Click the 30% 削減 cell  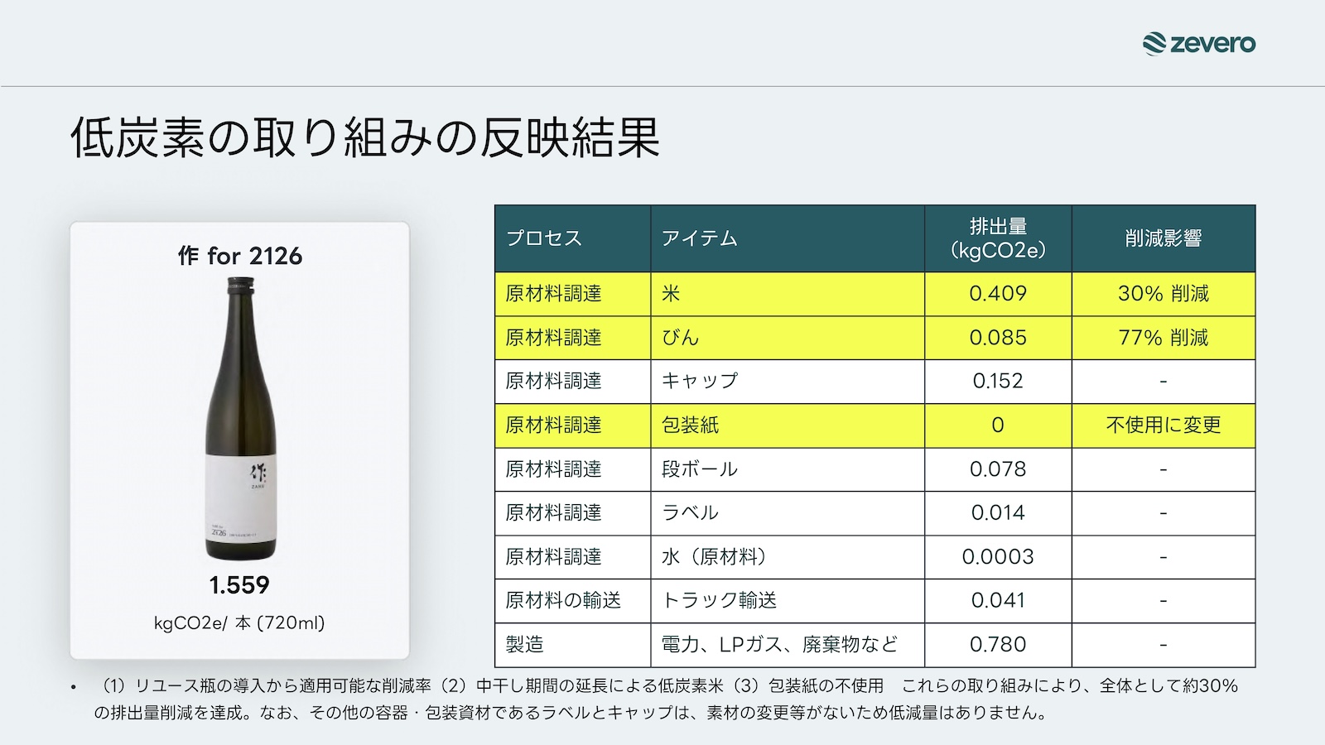click(1163, 294)
